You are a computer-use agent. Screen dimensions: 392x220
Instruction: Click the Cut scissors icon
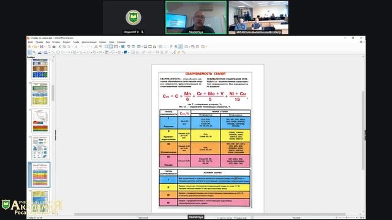[60, 46]
